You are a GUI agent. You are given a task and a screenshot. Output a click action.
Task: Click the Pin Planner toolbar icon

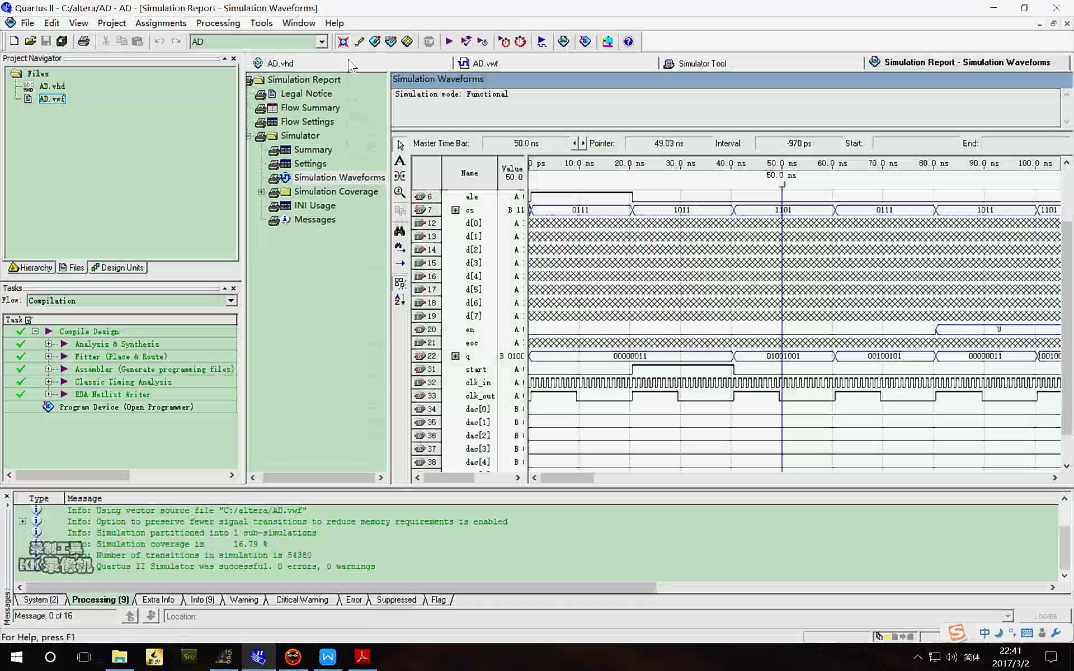coord(391,41)
